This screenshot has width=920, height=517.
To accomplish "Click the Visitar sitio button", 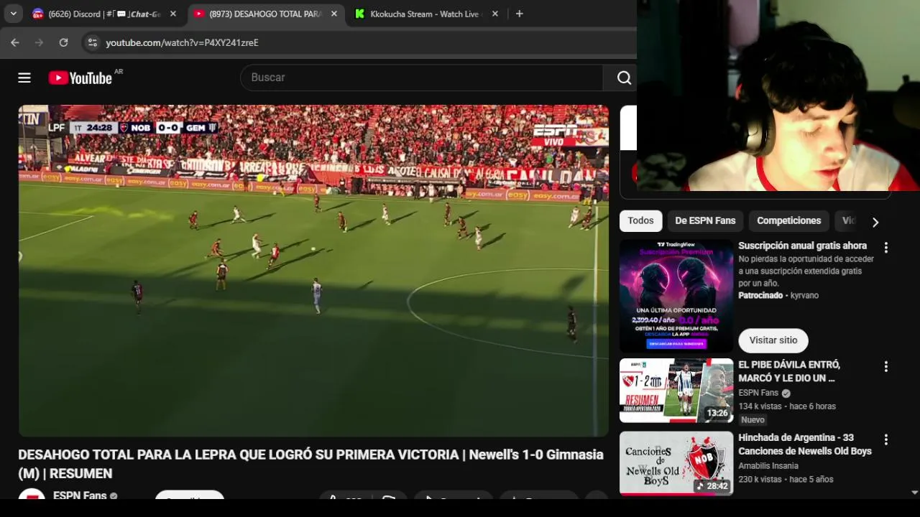I will point(773,340).
